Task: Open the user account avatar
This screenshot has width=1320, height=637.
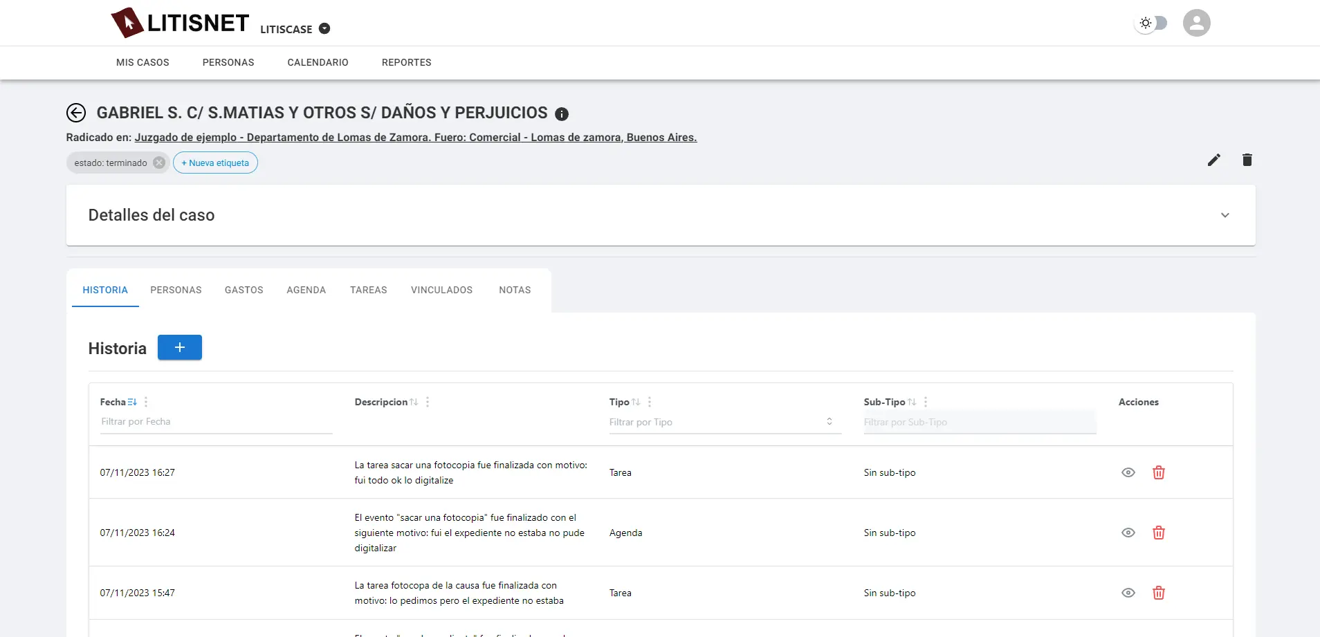Action: (x=1196, y=23)
